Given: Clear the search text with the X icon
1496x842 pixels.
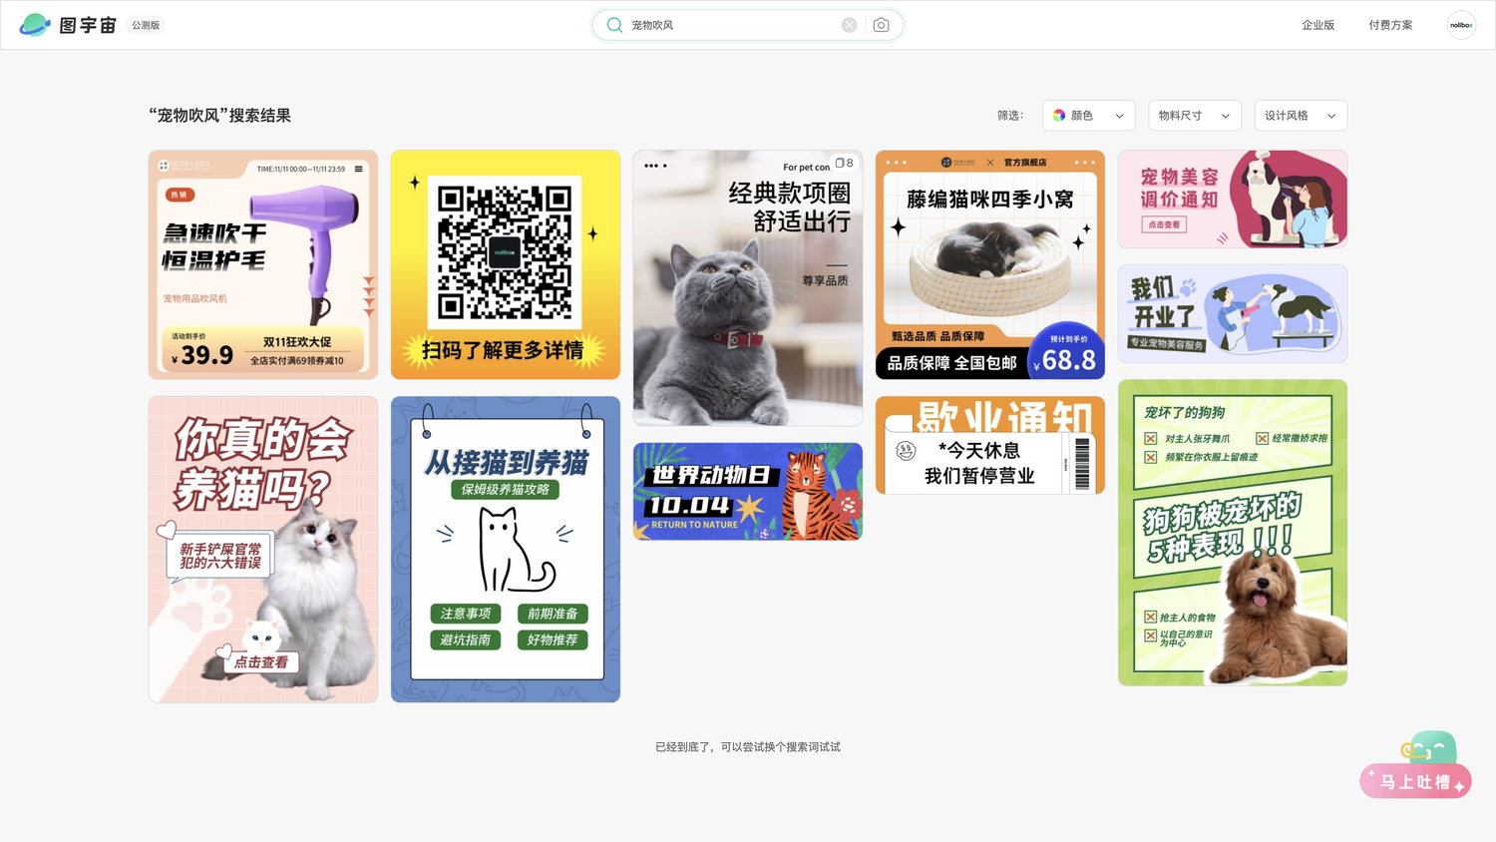Looking at the screenshot, I should 849,25.
